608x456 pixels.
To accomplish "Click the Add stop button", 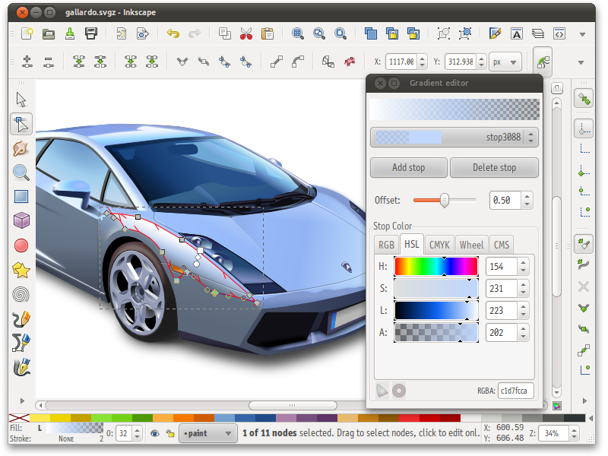I will click(x=408, y=167).
